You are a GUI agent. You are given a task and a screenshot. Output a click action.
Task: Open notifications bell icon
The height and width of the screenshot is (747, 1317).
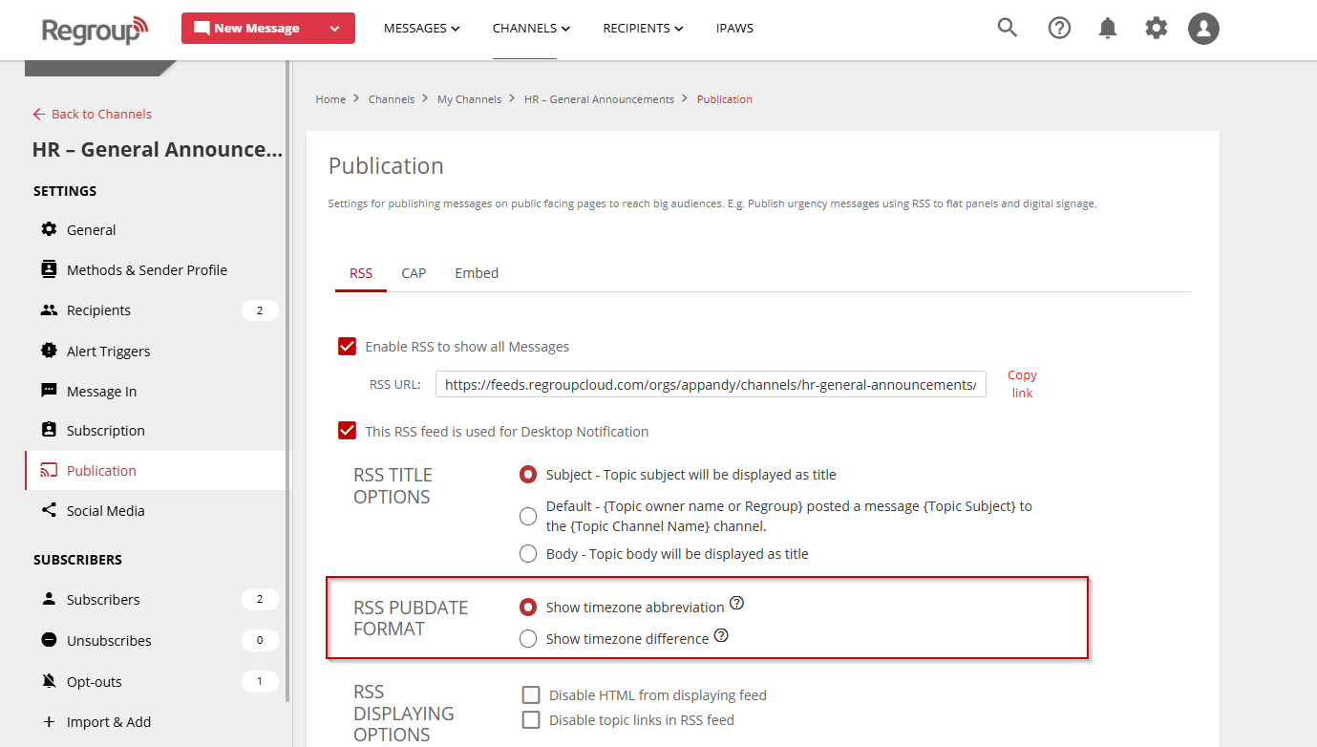(x=1107, y=29)
